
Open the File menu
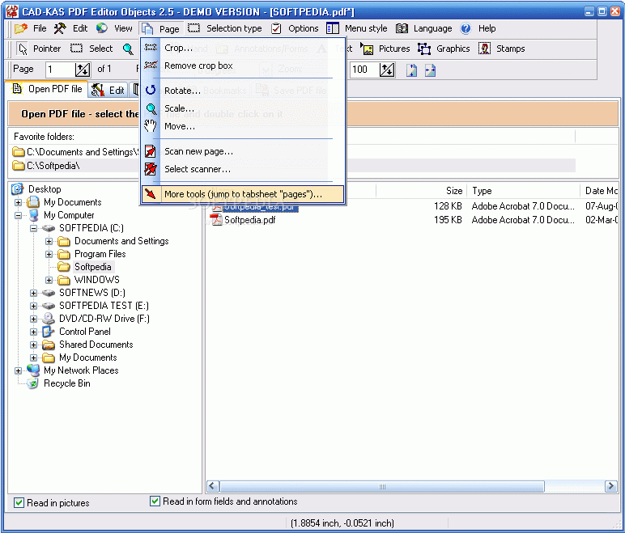coord(31,28)
